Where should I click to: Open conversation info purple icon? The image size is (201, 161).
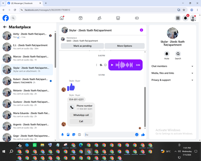click(x=142, y=30)
